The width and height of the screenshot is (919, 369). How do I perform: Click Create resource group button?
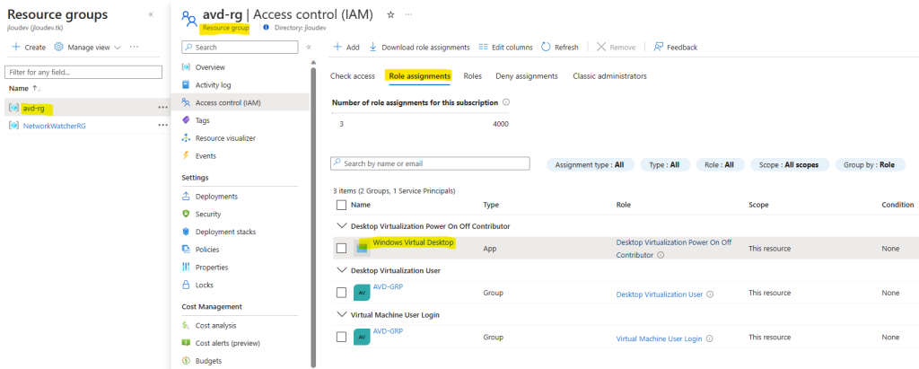point(29,48)
